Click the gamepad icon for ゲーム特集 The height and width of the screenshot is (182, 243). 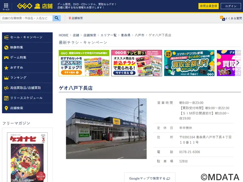tap(6, 58)
